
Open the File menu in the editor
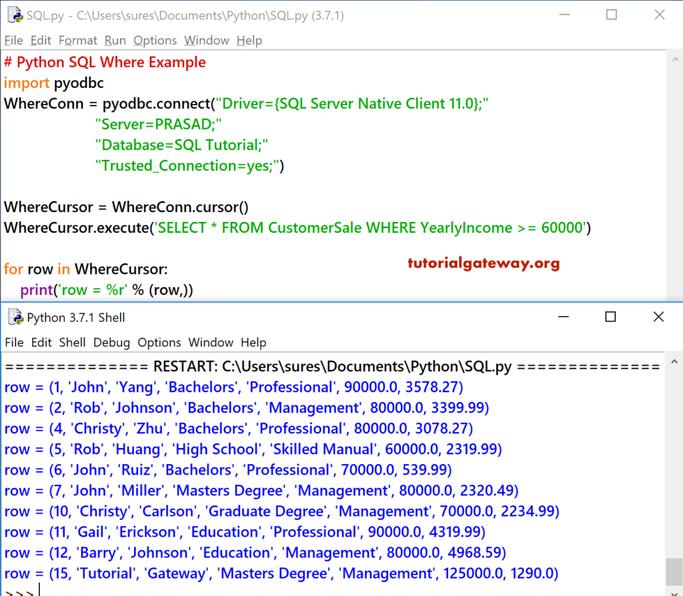coord(13,40)
